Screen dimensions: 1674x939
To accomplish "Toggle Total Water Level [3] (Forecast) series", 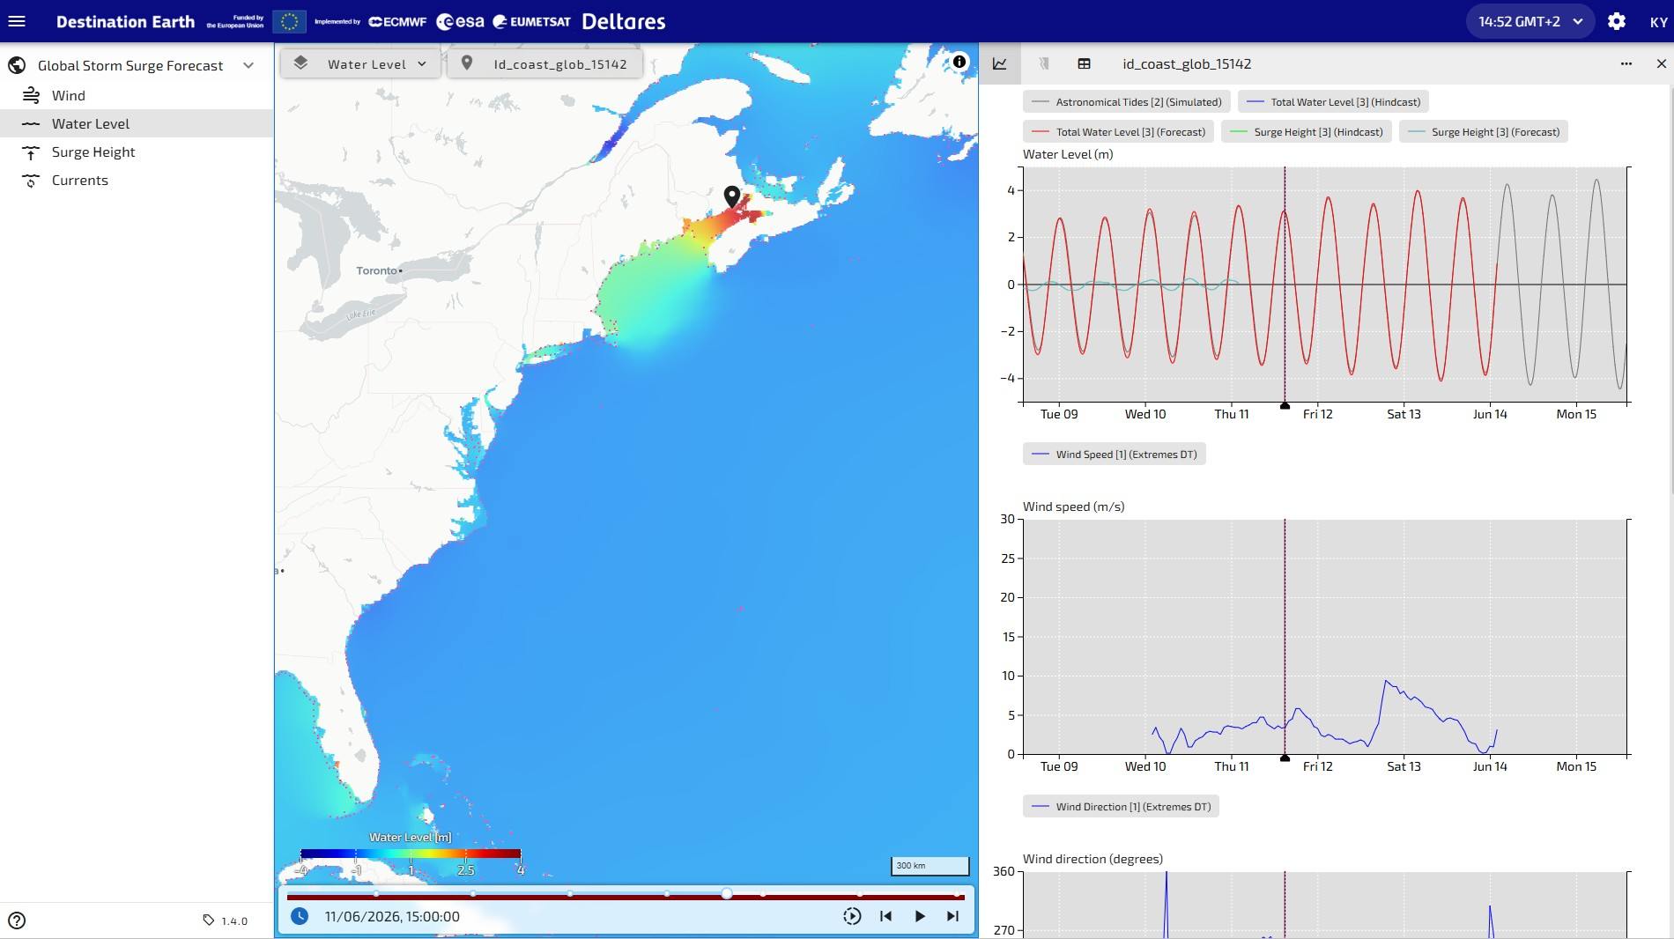I will click(x=1118, y=132).
